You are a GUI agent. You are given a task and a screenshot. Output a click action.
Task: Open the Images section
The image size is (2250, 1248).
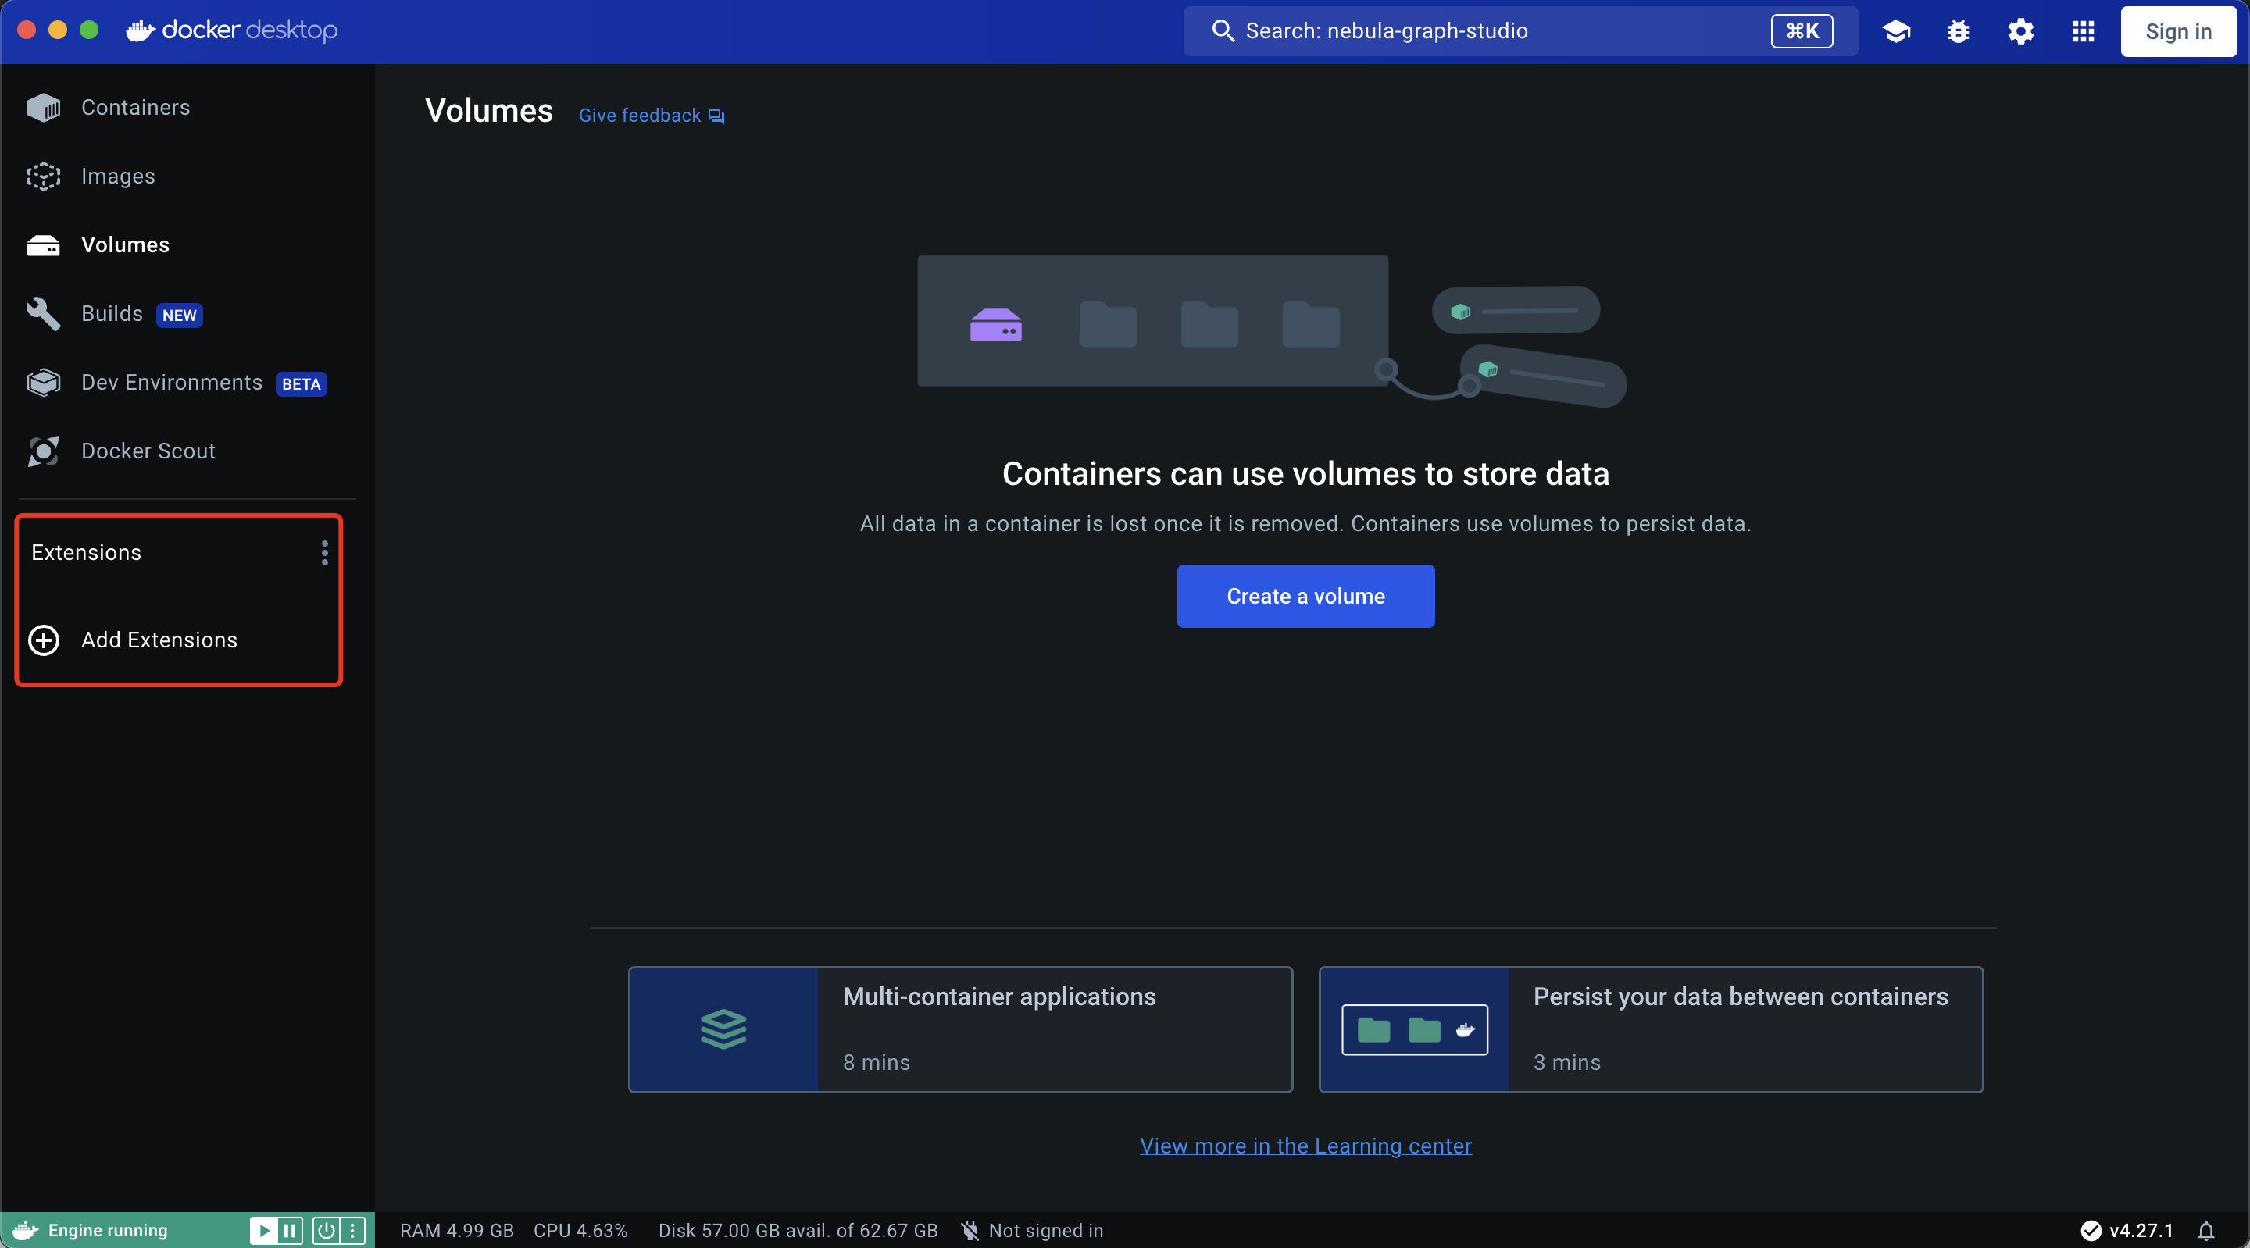pos(118,176)
